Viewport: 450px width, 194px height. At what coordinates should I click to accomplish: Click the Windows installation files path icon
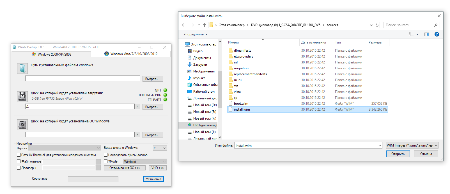pyautogui.click(x=22, y=69)
